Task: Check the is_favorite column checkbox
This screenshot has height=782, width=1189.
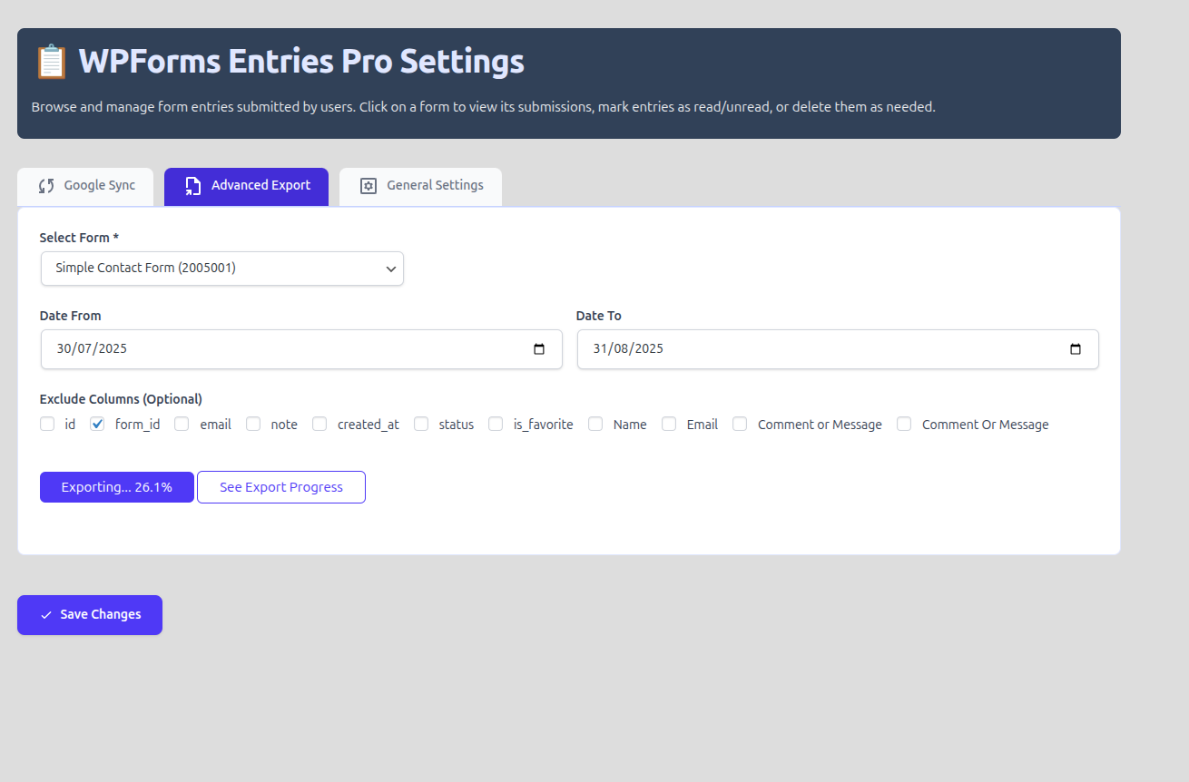Action: point(496,424)
